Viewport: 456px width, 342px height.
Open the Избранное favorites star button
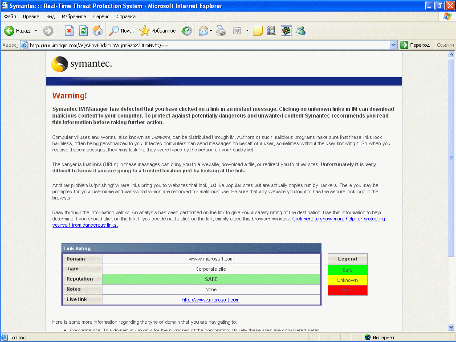(157, 31)
